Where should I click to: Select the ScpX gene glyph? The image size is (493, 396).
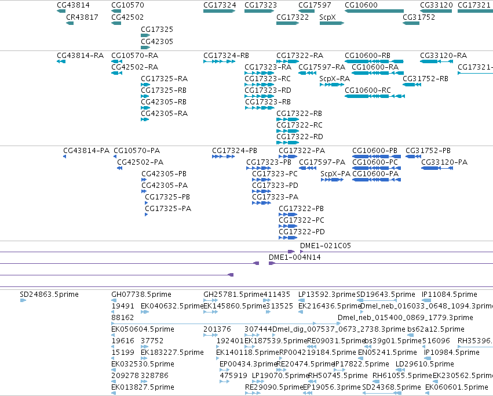click(332, 23)
